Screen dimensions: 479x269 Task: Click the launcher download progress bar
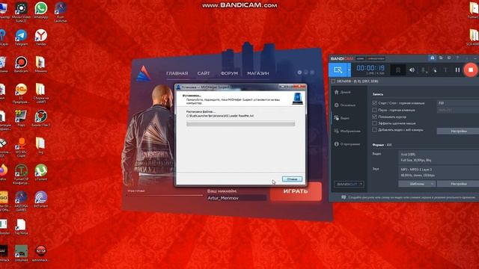pos(165,195)
